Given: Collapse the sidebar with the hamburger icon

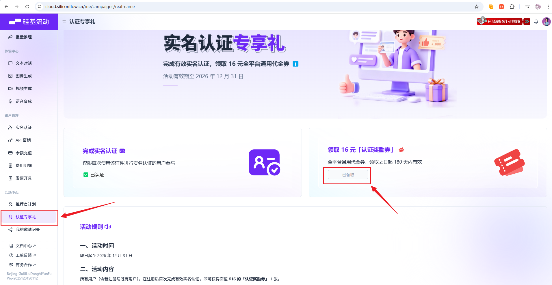Looking at the screenshot, I should tap(64, 21).
